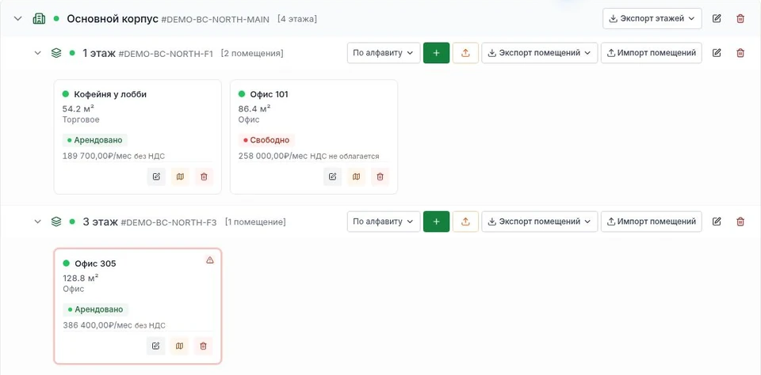Screen dimensions: 761x375
Task: Open Экспорт этажей dropdown
Action: 652,18
